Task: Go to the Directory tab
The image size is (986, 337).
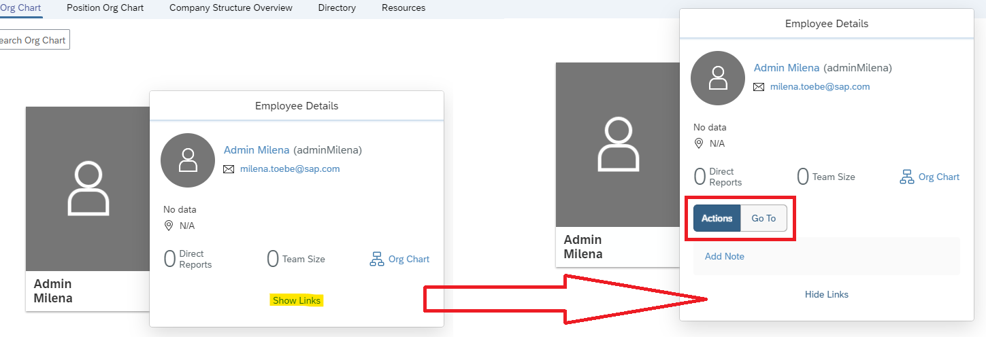Action: [x=337, y=8]
